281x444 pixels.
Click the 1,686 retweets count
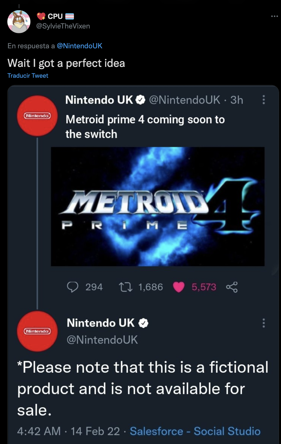click(150, 287)
